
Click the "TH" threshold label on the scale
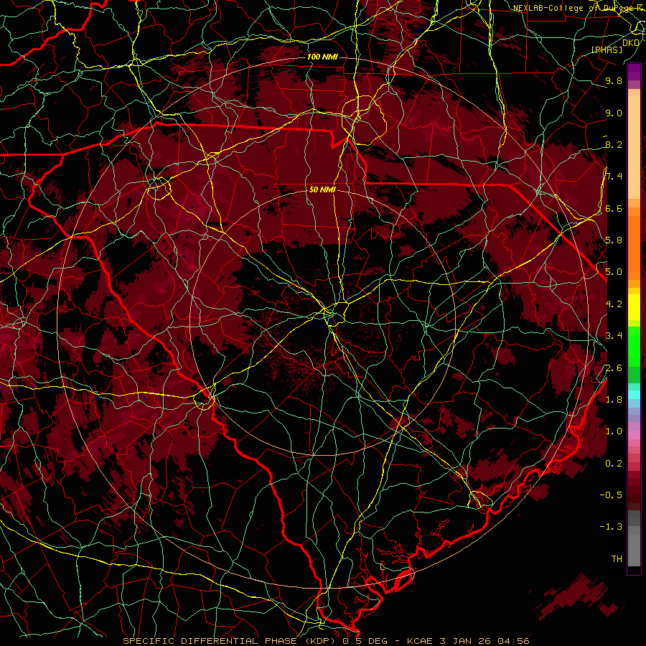pos(617,558)
